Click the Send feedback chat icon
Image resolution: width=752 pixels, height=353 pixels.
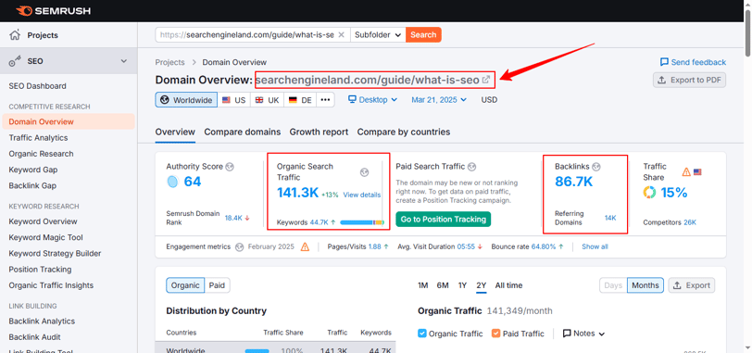(664, 62)
